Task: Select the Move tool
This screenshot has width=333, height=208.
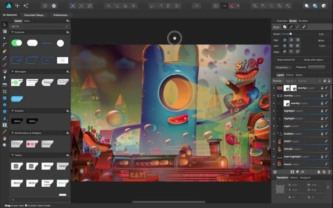Action: (x=5, y=24)
